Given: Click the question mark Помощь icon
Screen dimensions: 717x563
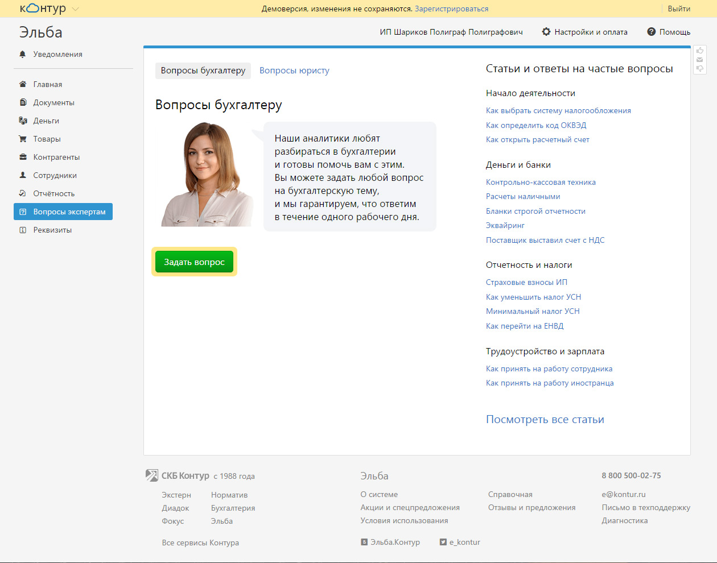Looking at the screenshot, I should 652,32.
